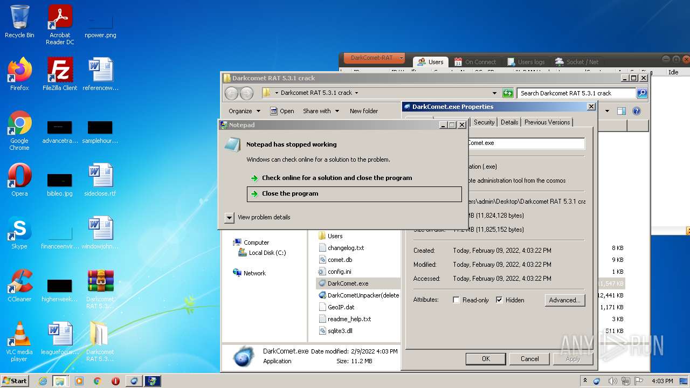
Task: Click New folder in Explorer toolbar
Action: click(x=364, y=111)
